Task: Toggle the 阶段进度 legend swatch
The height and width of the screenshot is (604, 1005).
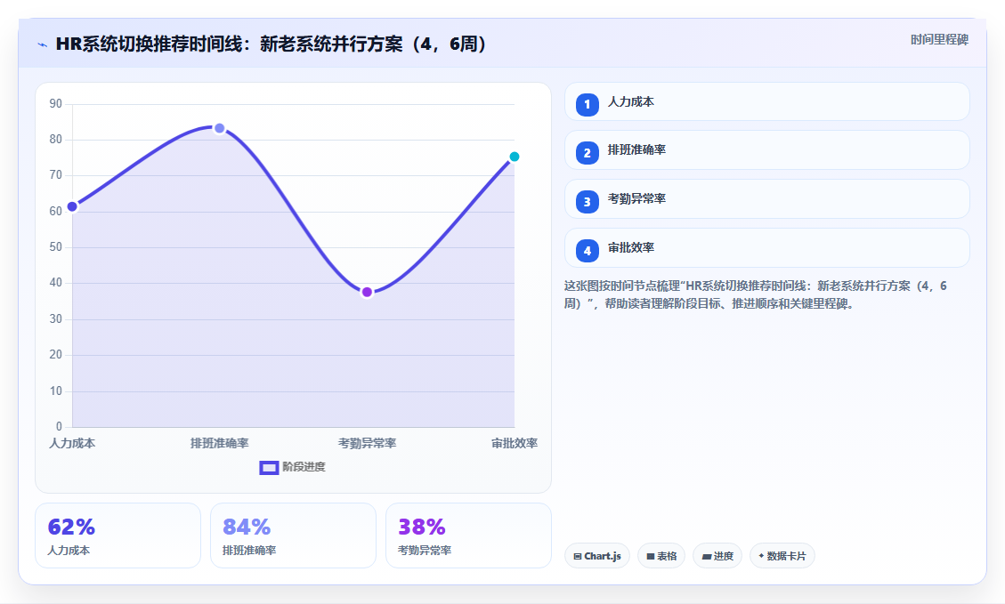Action: pyautogui.click(x=269, y=468)
